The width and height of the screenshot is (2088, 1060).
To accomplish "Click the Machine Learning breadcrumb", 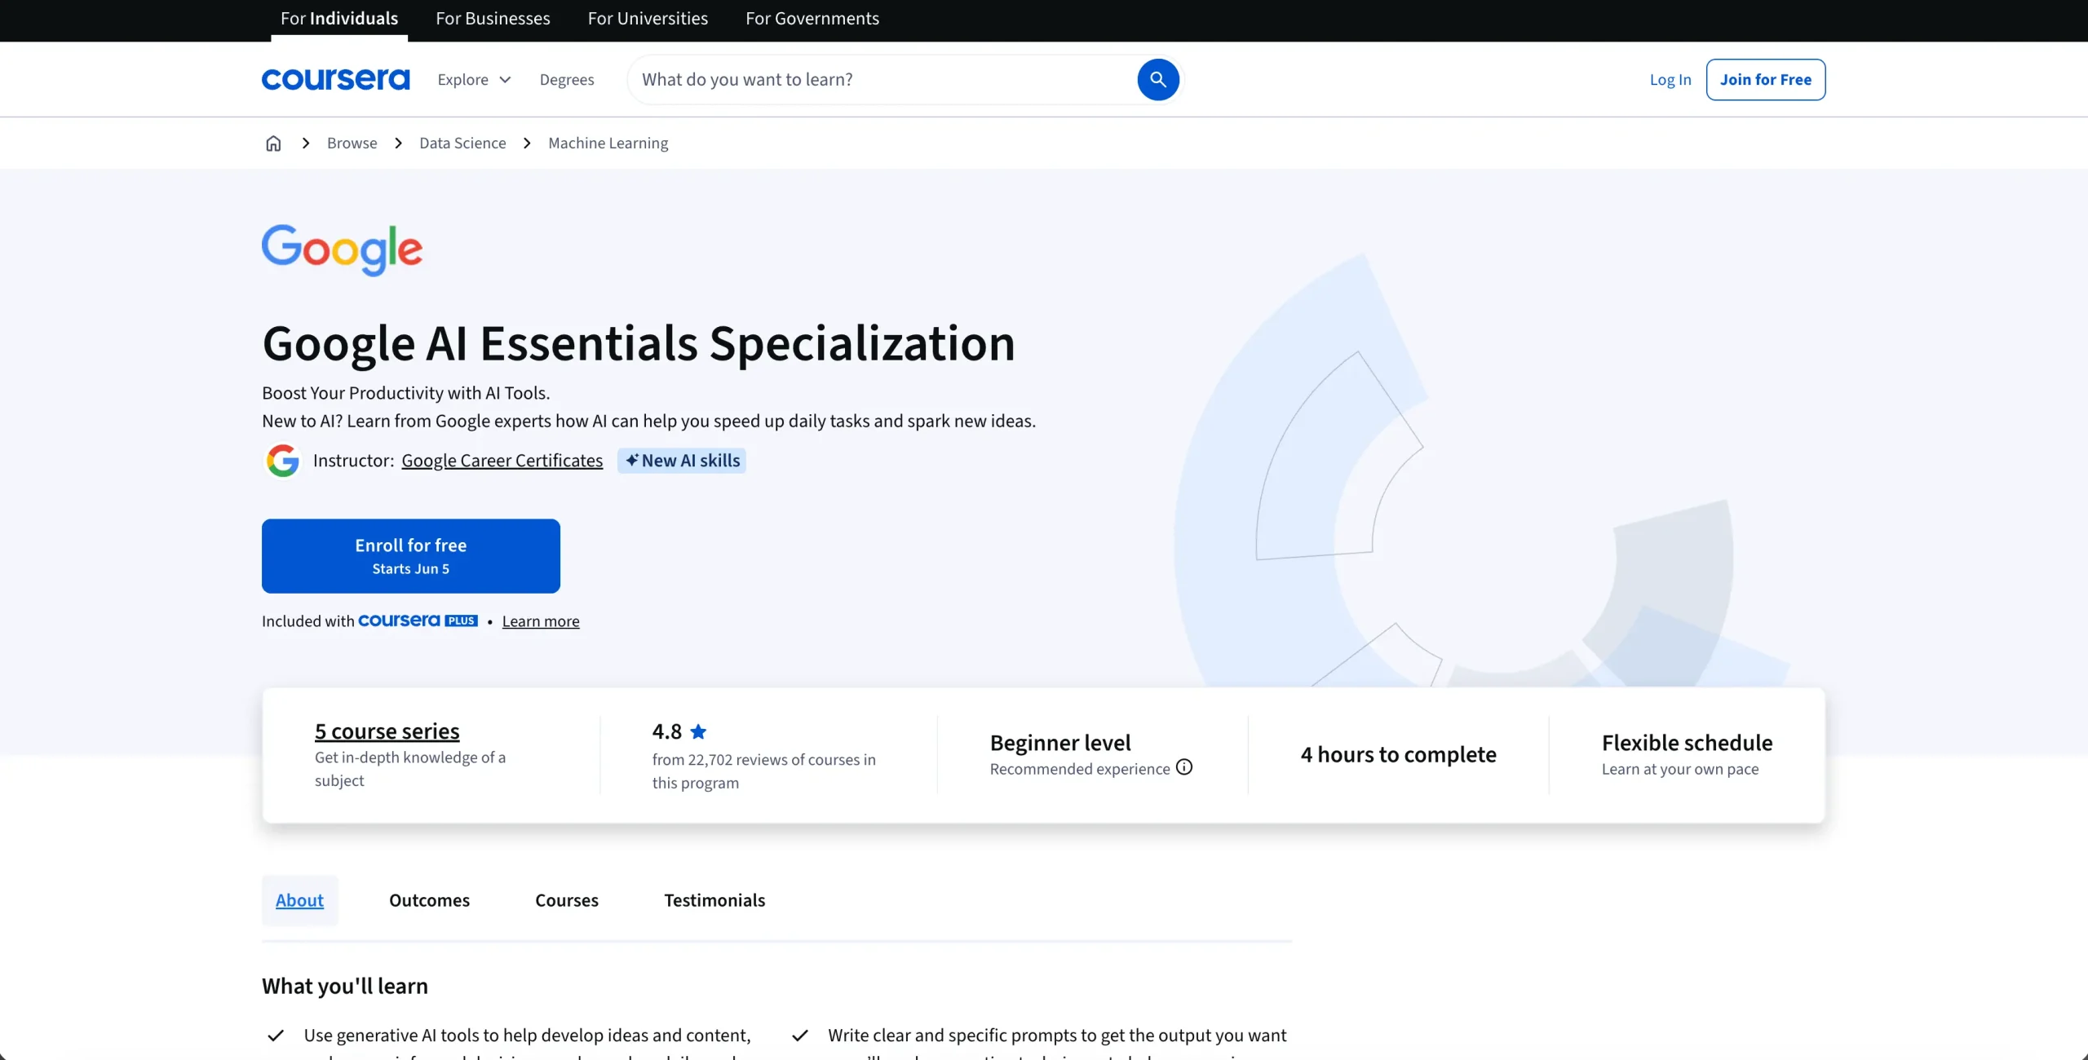I will tap(608, 144).
